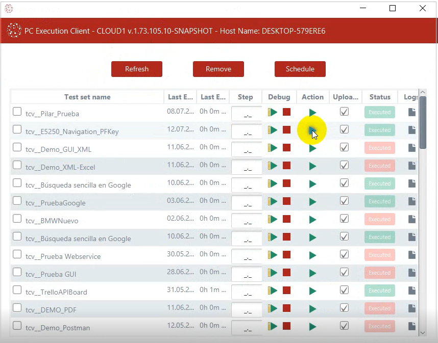This screenshot has height=343, width=438.
Task: Execute tcv__Prueba GUI with action play
Action: click(x=312, y=273)
